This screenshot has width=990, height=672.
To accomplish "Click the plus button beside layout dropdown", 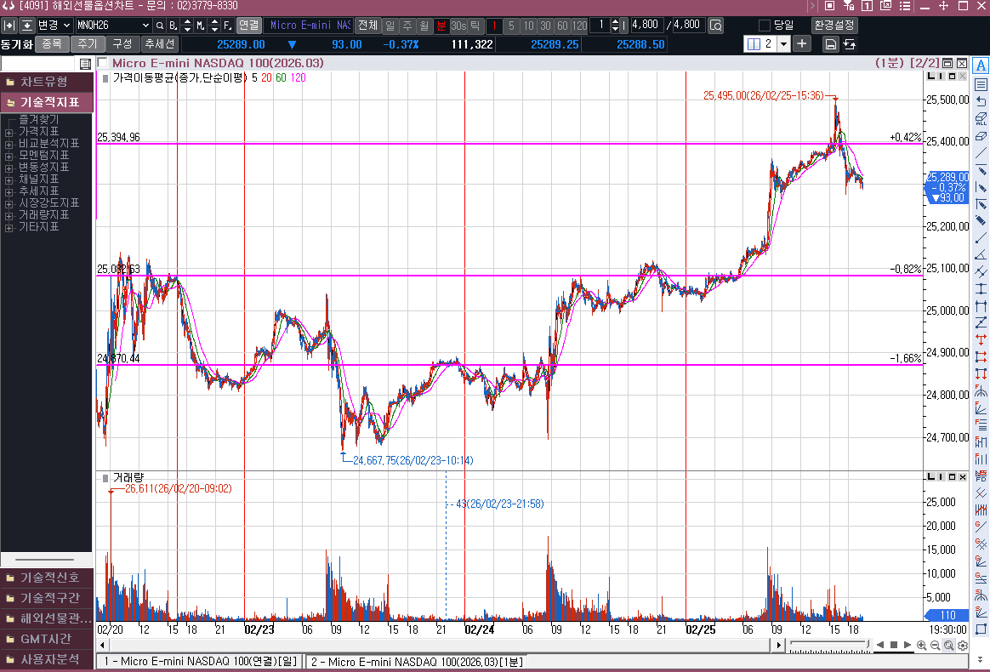I will pyautogui.click(x=802, y=43).
